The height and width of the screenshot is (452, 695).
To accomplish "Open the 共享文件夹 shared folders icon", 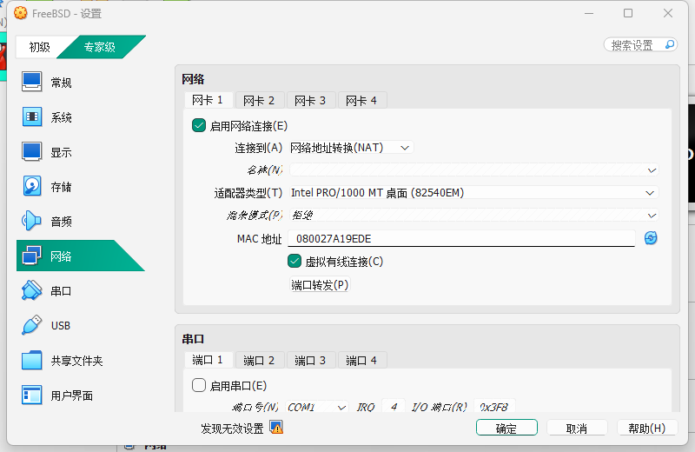I will pos(32,360).
